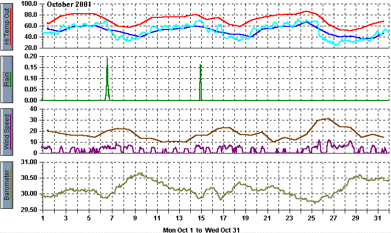Click the 31.00 label on the barometer axis

click(28, 163)
